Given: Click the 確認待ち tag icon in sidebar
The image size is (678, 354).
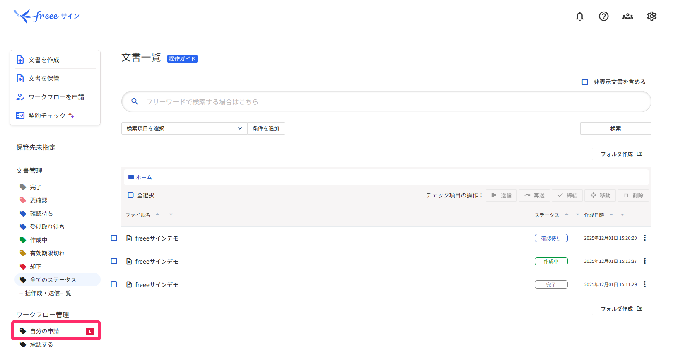Looking at the screenshot, I should tap(23, 214).
